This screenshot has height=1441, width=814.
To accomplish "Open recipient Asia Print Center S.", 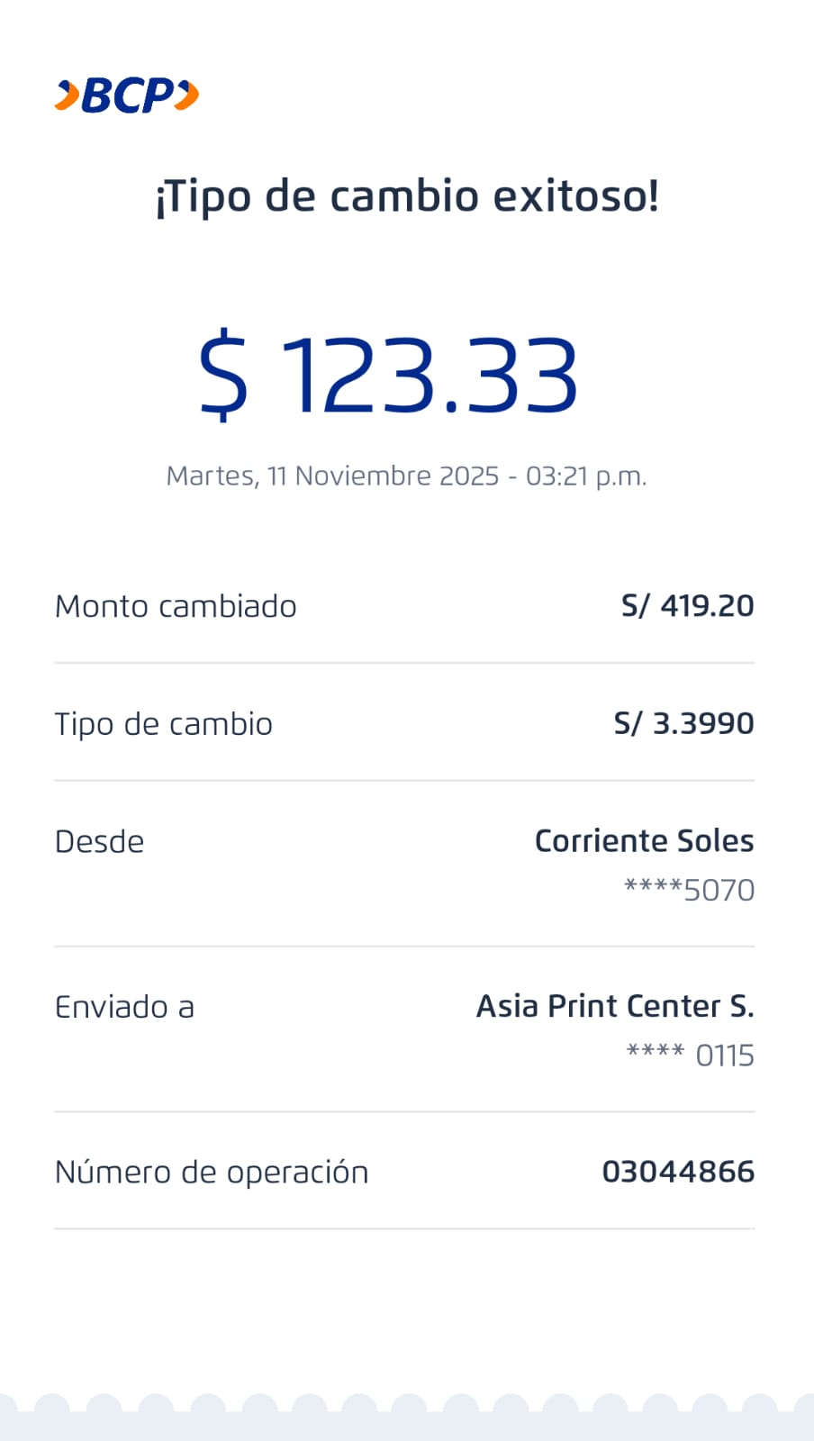I will [615, 1006].
